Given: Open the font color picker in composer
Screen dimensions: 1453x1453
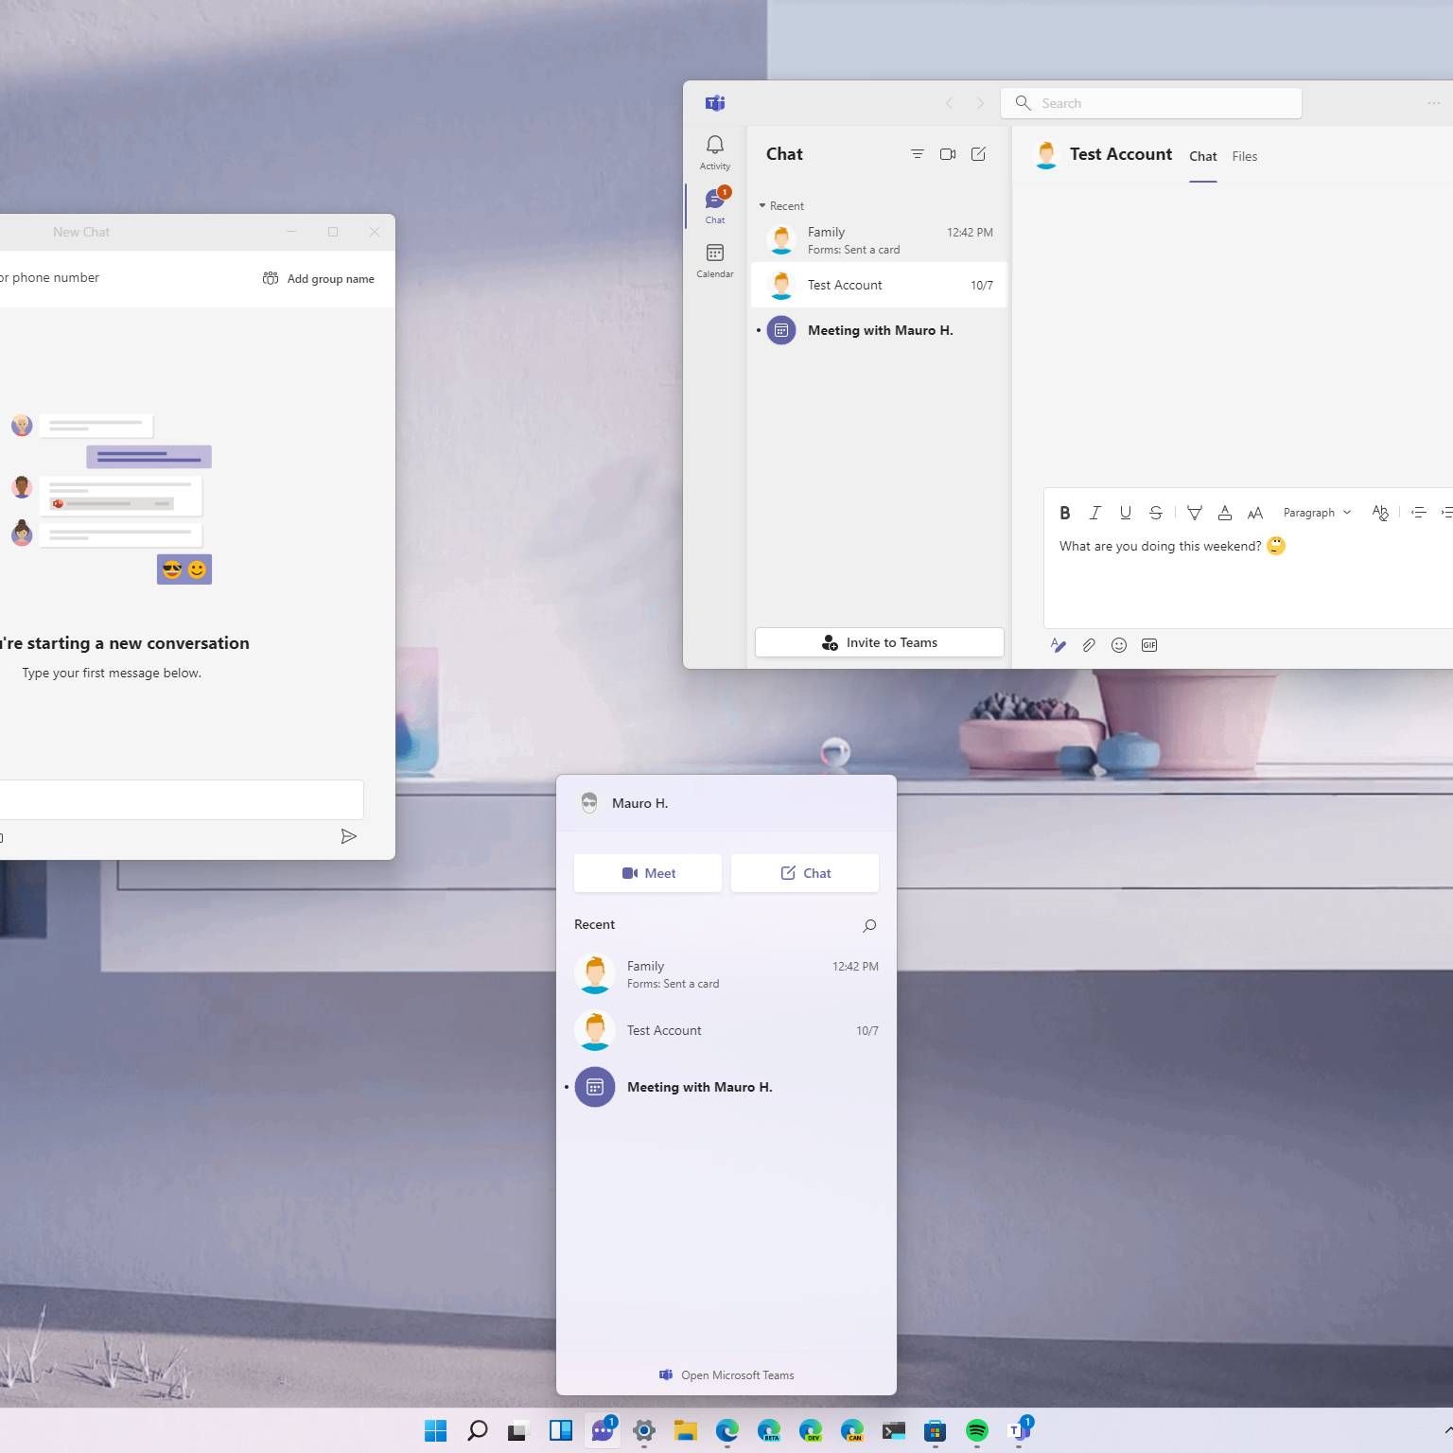Looking at the screenshot, I should 1224,513.
